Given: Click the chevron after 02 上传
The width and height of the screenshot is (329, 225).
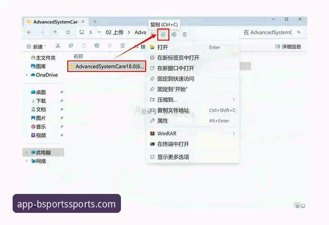Looking at the screenshot, I should point(129,32).
